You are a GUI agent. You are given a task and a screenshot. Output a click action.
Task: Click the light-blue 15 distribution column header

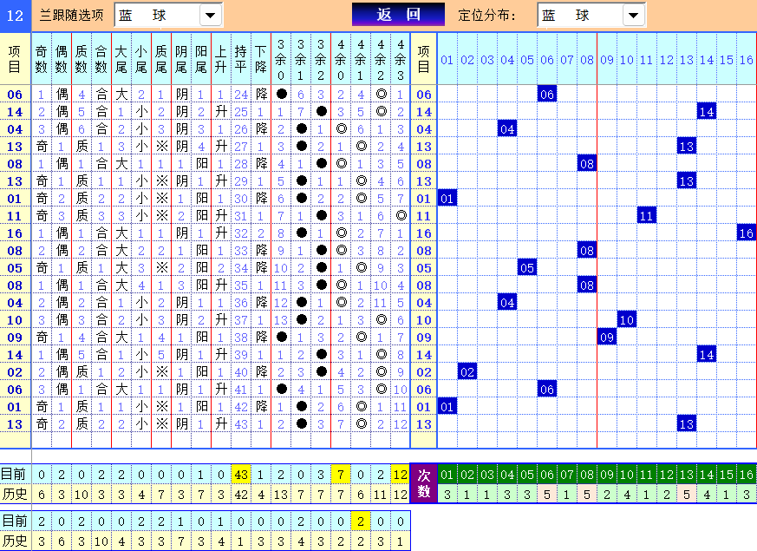727,60
